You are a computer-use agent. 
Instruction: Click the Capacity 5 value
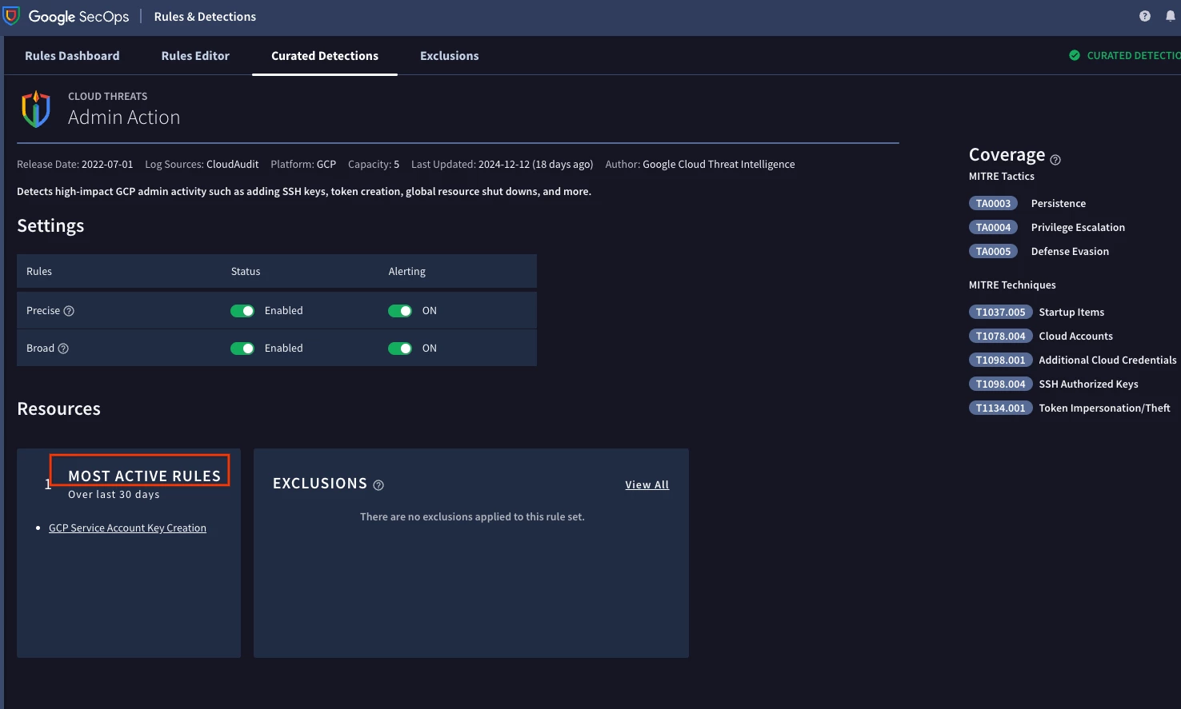click(x=396, y=165)
